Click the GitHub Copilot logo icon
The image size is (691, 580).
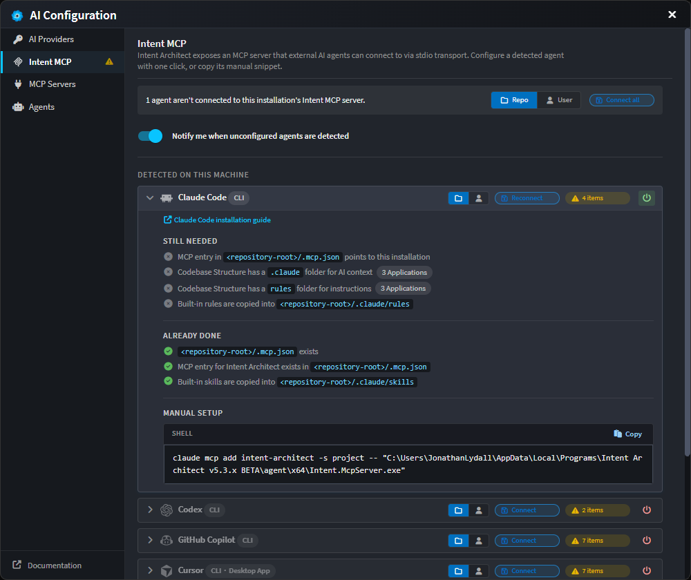coord(167,541)
